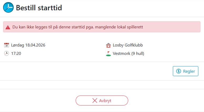Click the small clock icon beside 17:20
204x112 pixels.
tap(7, 54)
